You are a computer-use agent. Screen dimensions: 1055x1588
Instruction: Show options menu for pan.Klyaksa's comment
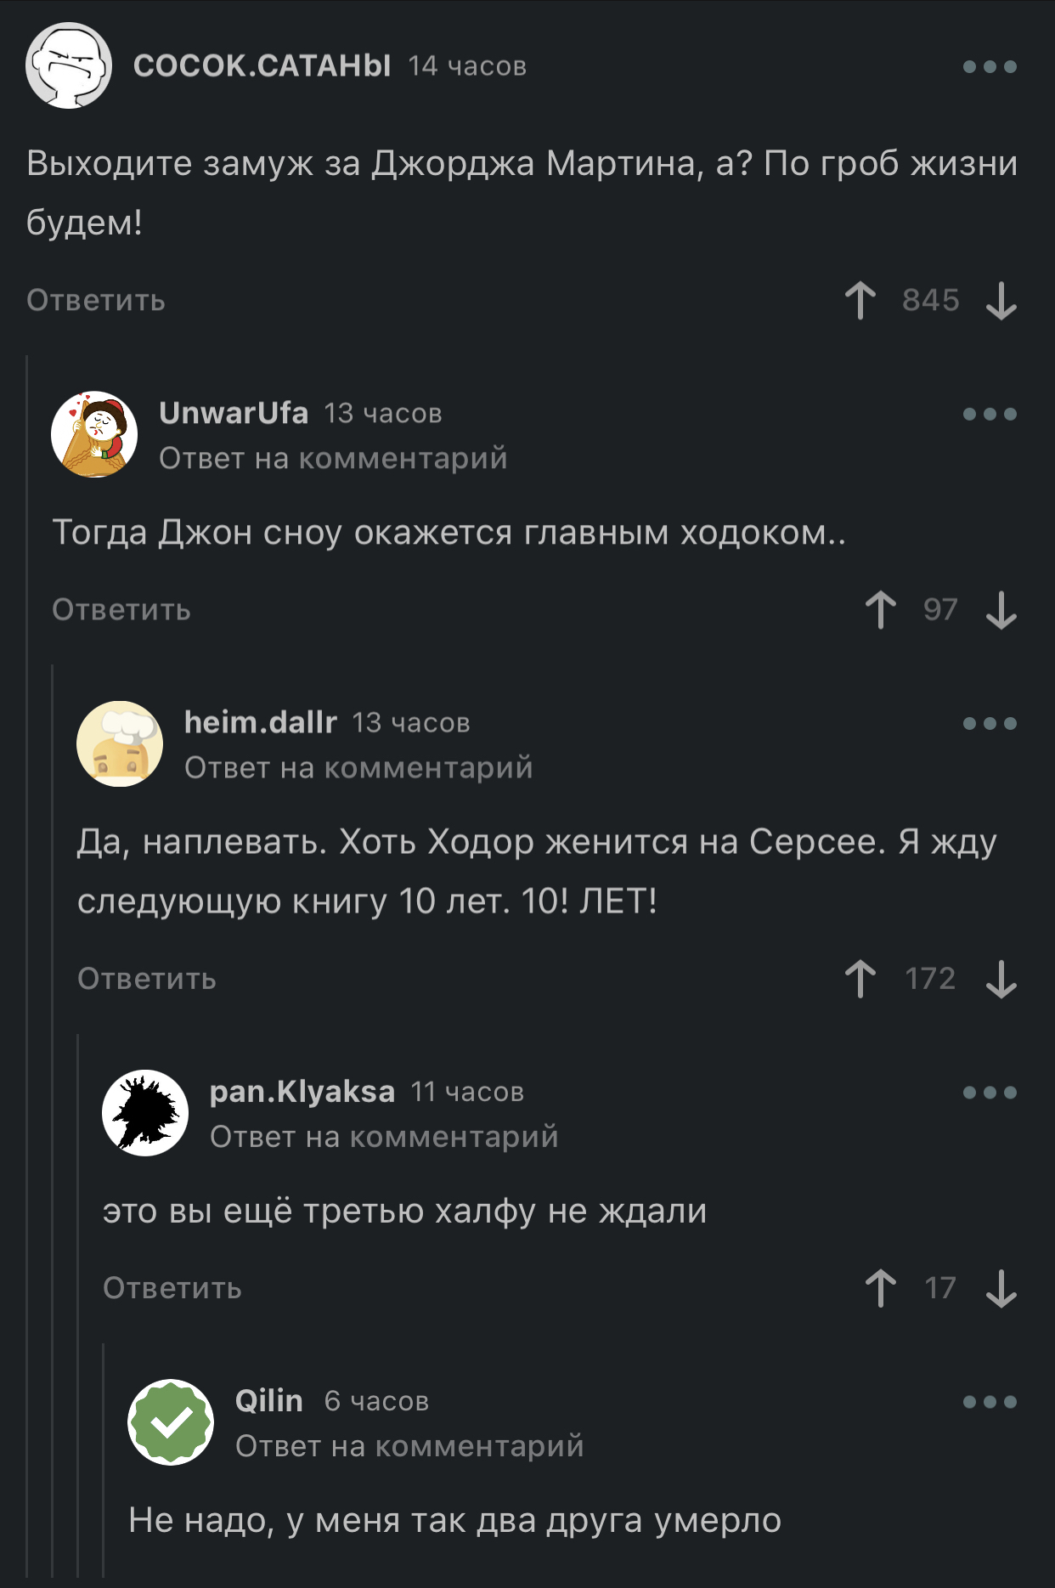990,1092
